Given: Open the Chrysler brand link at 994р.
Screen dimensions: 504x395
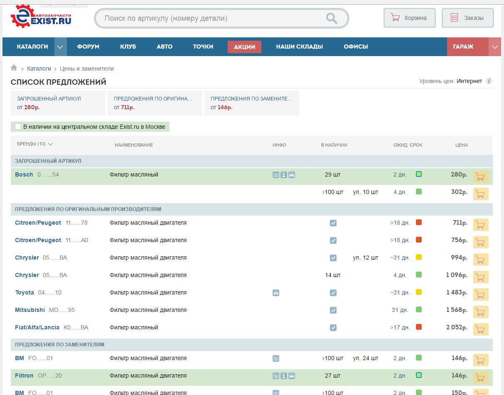Looking at the screenshot, I should tap(27, 258).
